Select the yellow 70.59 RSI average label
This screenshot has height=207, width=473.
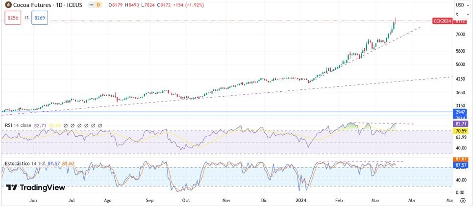[459, 131]
